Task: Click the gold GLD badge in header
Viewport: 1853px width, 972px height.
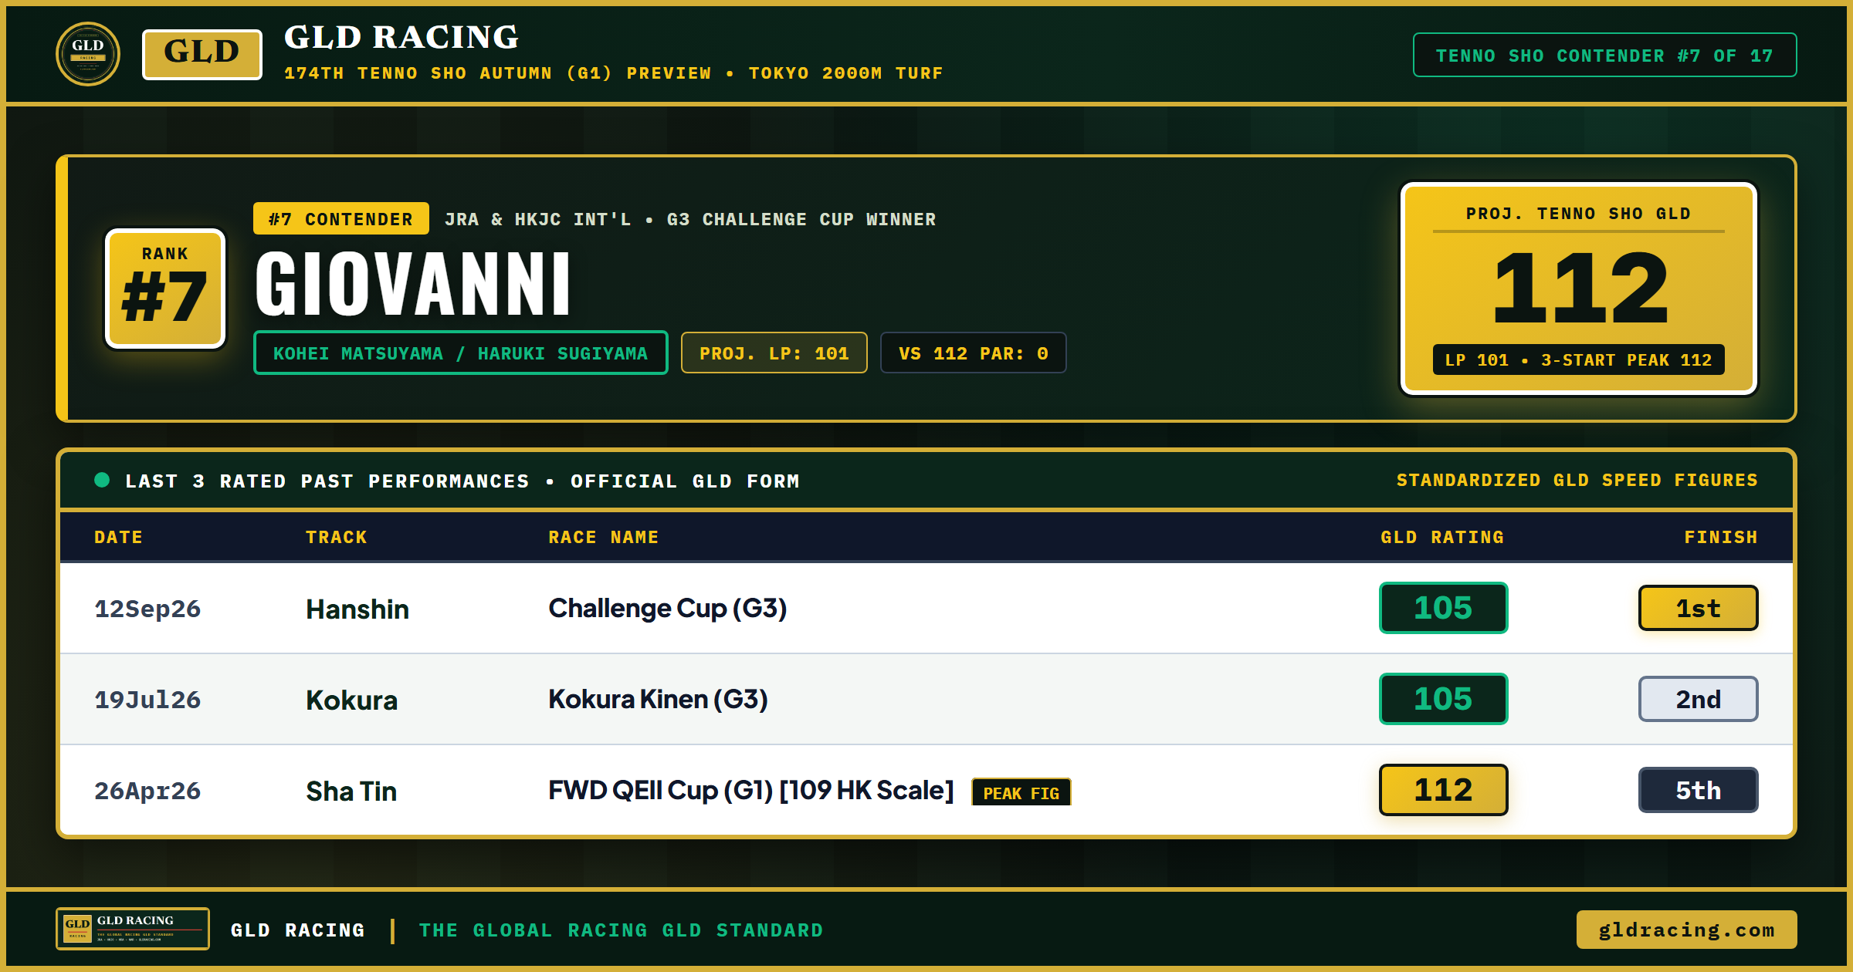Action: pyautogui.click(x=202, y=54)
